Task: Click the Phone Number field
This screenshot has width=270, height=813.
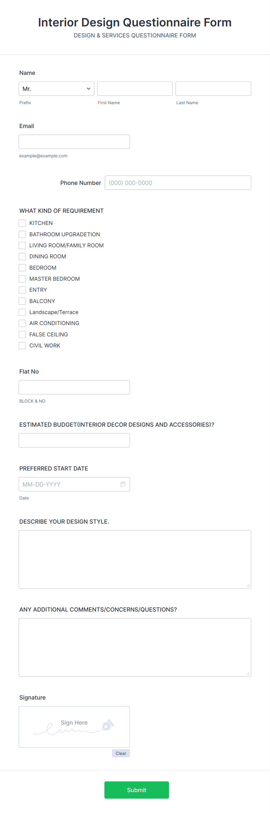Action: tap(178, 183)
